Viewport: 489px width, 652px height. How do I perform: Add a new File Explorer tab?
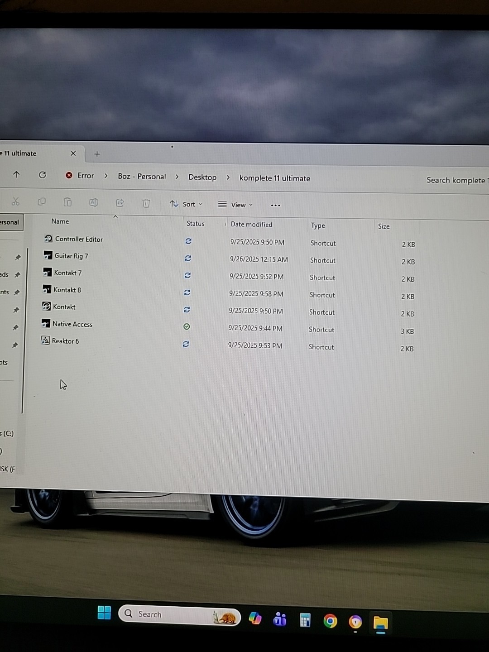pyautogui.click(x=97, y=154)
